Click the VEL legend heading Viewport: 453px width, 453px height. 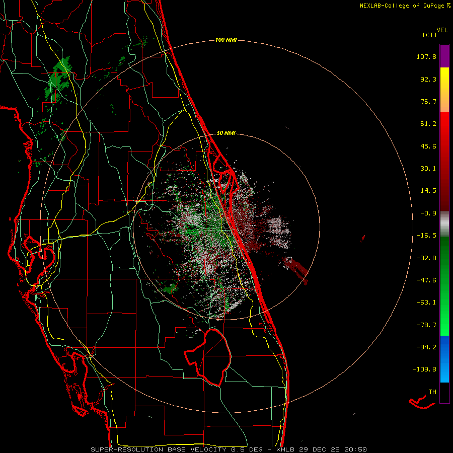click(x=442, y=30)
